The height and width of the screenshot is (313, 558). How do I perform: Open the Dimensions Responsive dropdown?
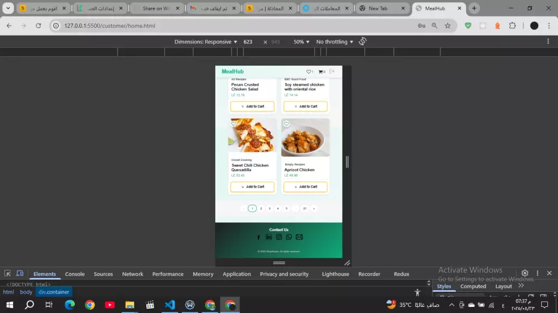[x=206, y=42]
